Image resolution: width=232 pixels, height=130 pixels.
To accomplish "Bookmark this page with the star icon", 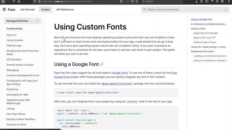I will pos(137,1).
